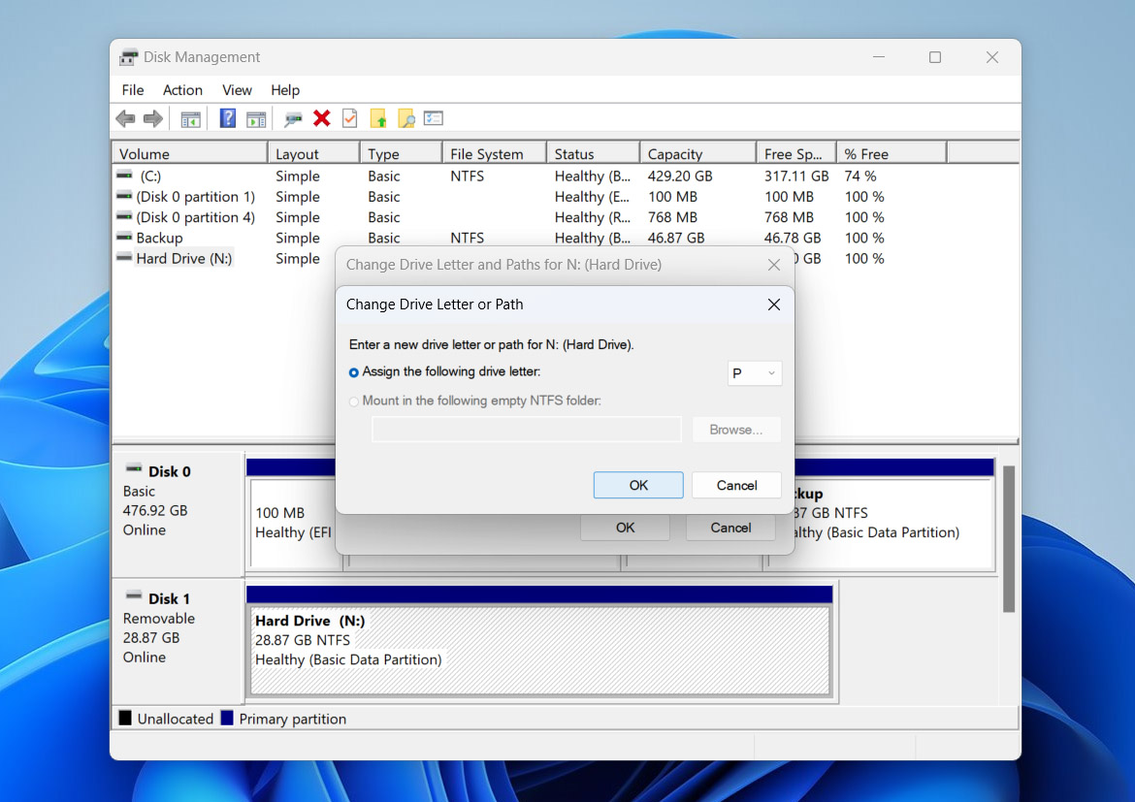
Task: Sort by the Volume column header
Action: click(x=190, y=153)
